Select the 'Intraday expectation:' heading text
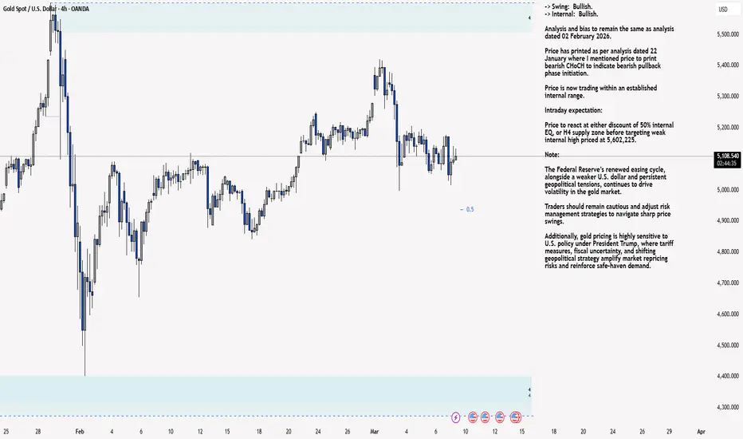Image resolution: width=743 pixels, height=439 pixels. (573, 110)
